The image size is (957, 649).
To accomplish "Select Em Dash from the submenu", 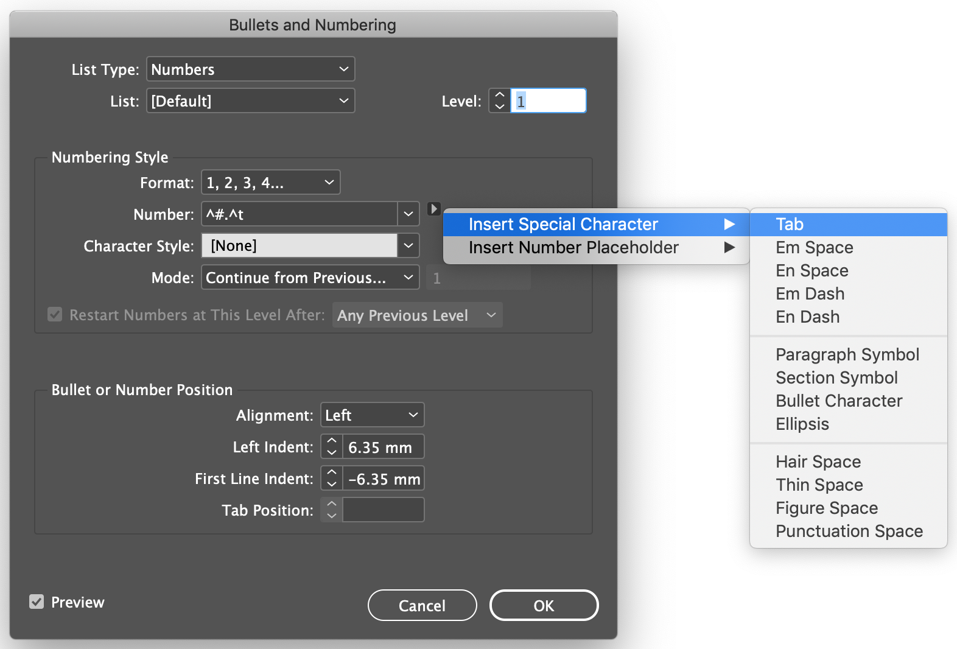I will [810, 294].
